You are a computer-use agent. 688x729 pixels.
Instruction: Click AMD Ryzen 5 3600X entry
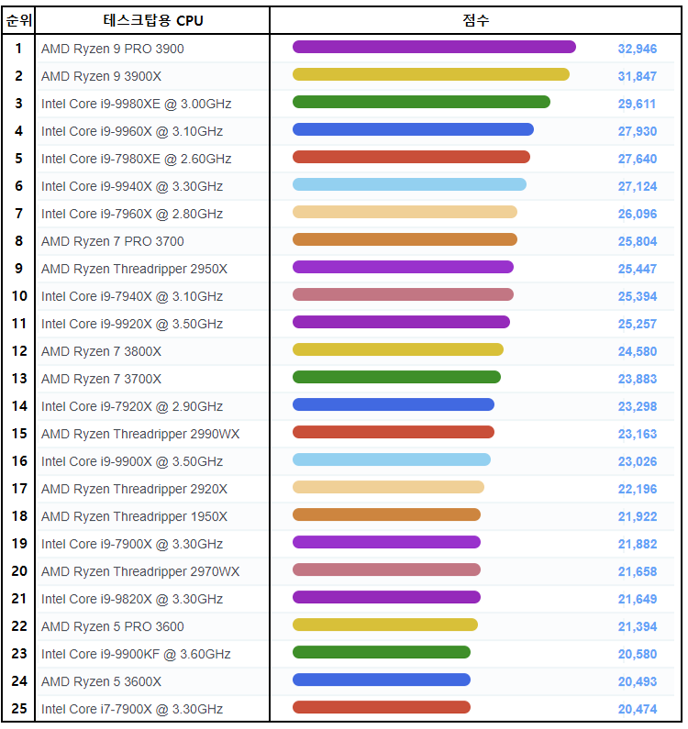coord(101,681)
